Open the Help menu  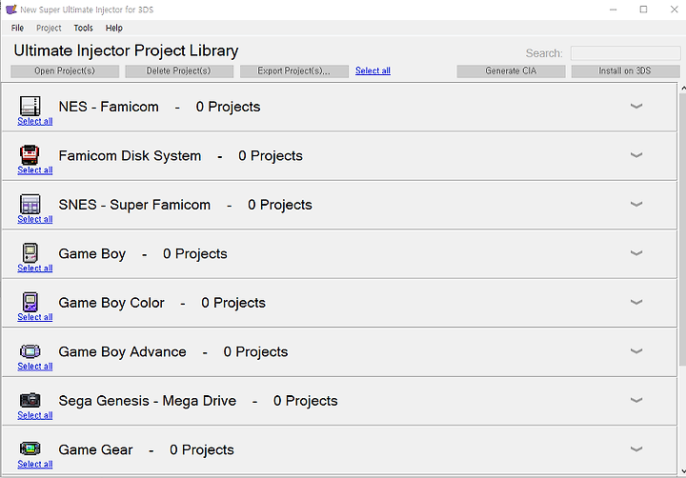point(113,28)
